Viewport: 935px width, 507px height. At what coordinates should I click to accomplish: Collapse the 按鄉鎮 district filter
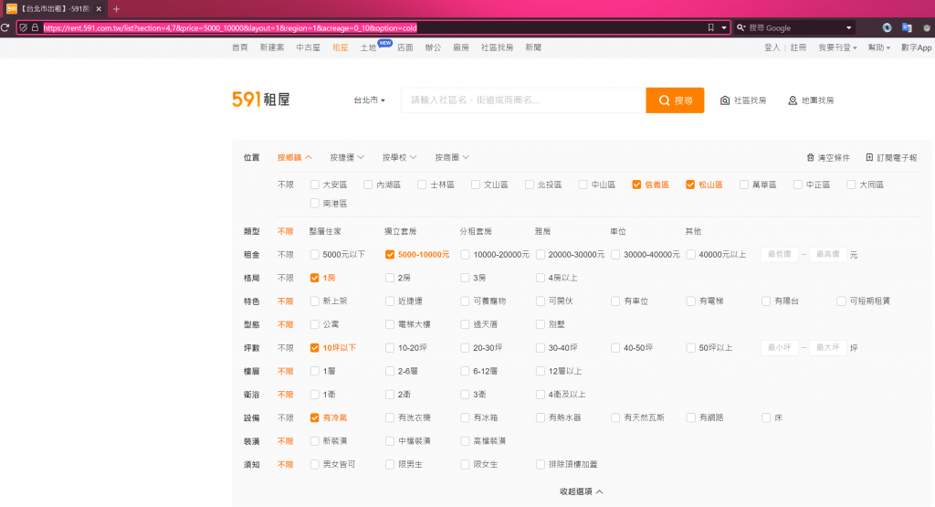click(295, 157)
